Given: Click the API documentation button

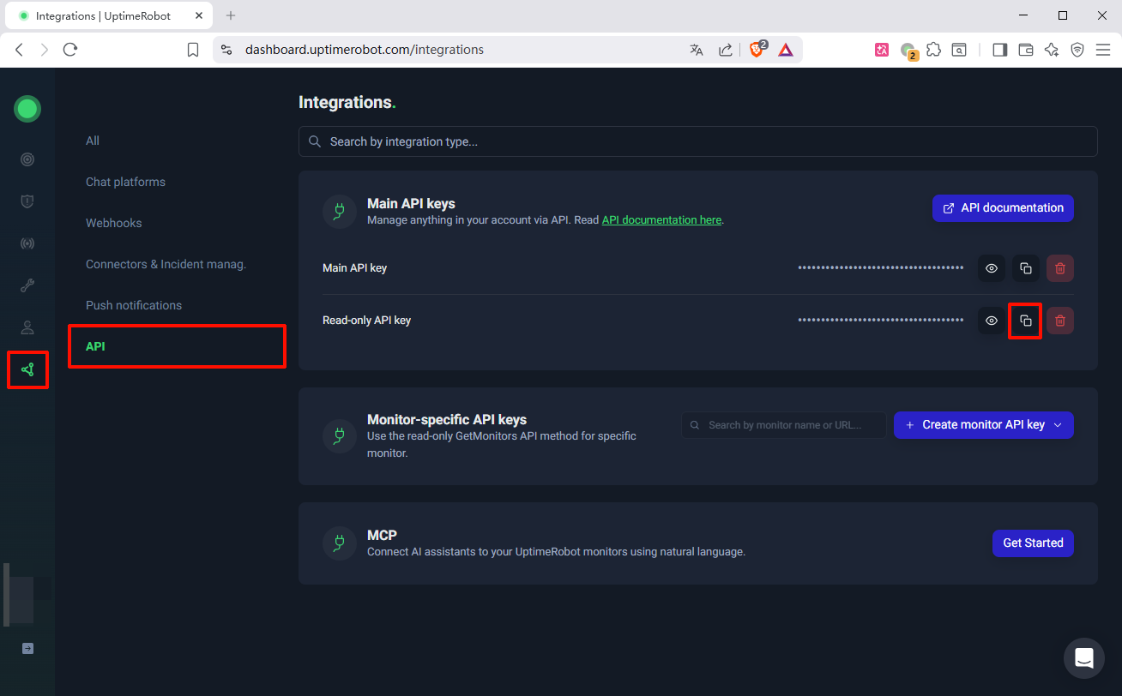Looking at the screenshot, I should pyautogui.click(x=1003, y=208).
